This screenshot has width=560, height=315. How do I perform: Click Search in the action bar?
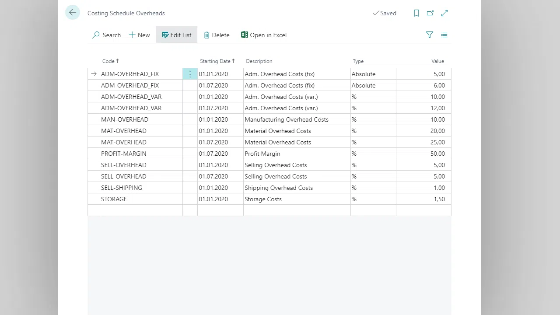pos(106,35)
